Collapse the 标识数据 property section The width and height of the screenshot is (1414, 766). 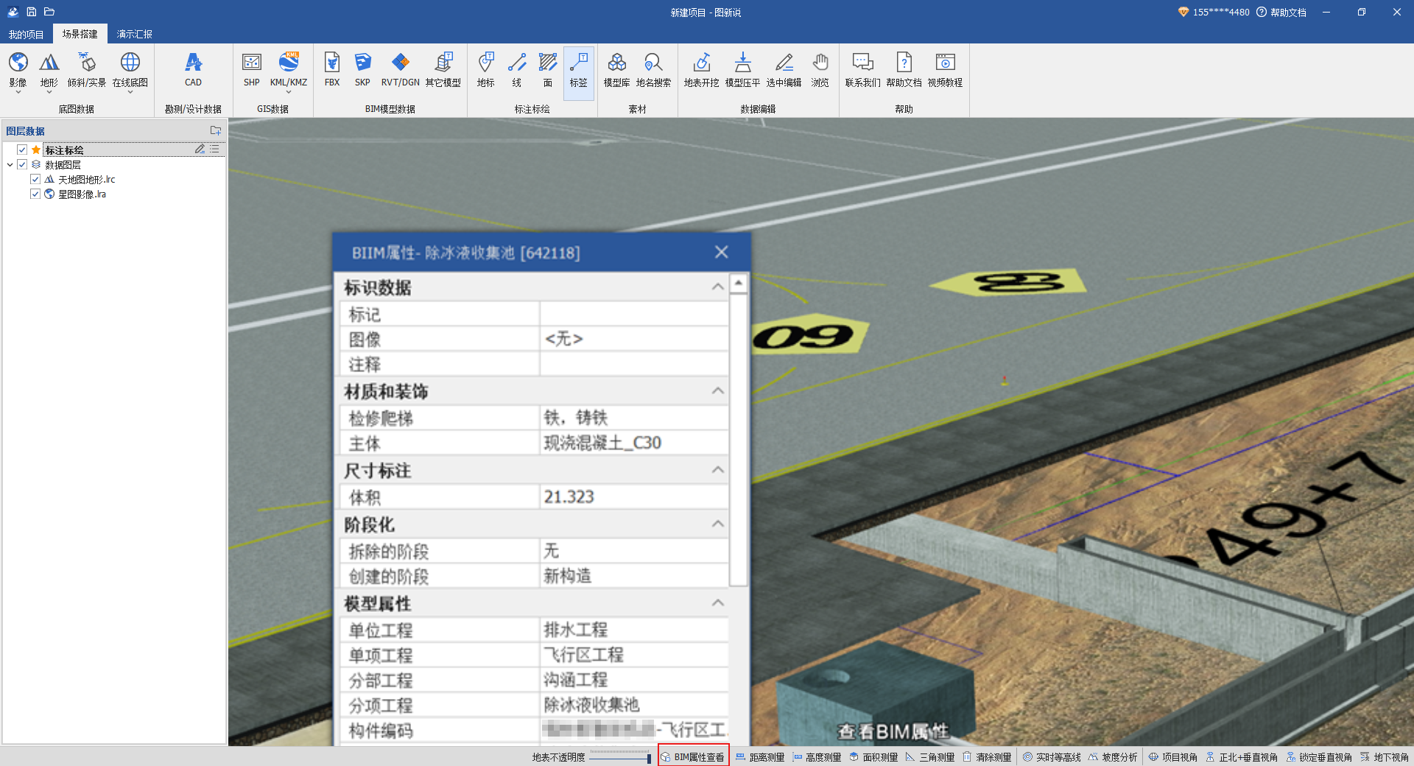coord(717,287)
